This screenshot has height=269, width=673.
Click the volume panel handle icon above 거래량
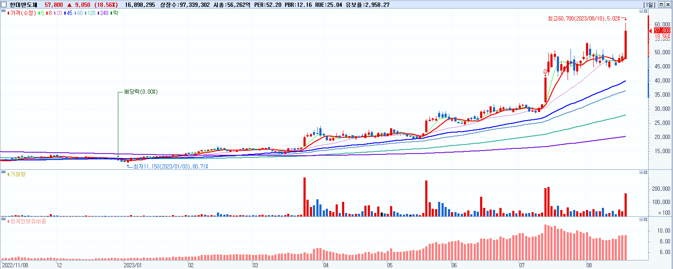click(3, 171)
